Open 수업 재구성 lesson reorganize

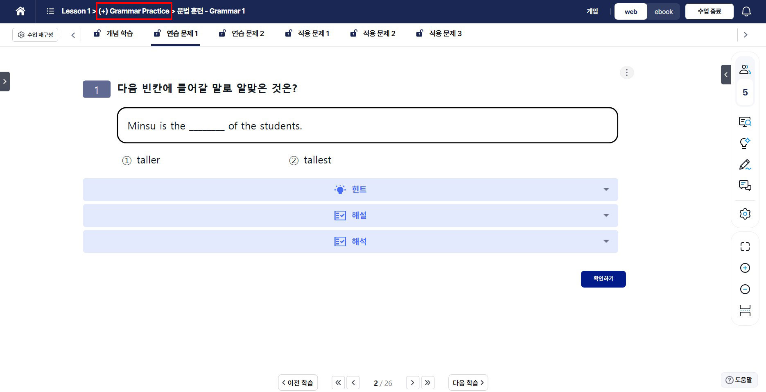[35, 35]
